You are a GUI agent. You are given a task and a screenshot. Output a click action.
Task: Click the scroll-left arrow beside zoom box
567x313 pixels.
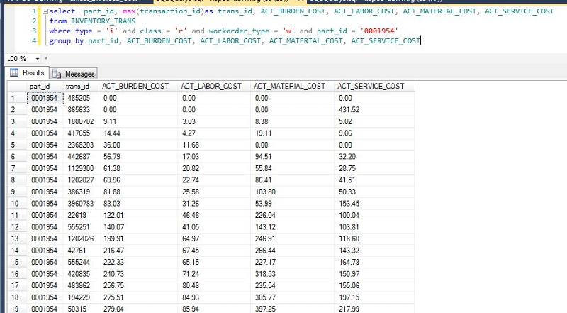[46, 58]
